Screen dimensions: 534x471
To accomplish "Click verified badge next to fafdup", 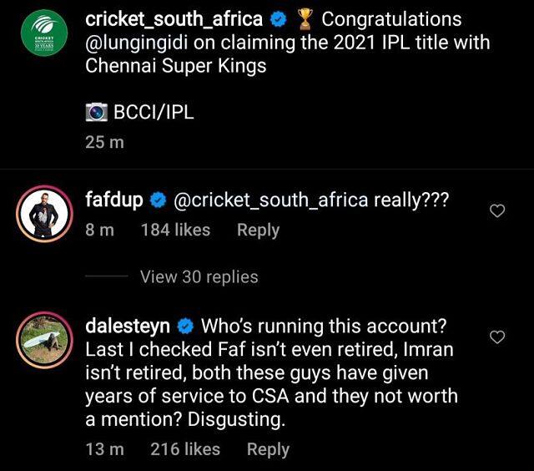I will point(157,201).
